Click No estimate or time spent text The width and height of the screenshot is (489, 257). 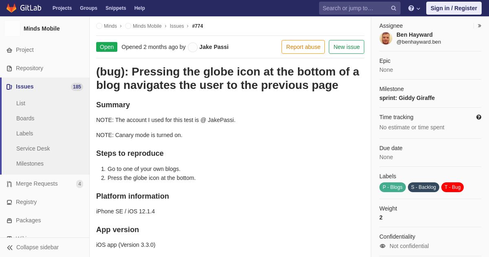coord(412,127)
